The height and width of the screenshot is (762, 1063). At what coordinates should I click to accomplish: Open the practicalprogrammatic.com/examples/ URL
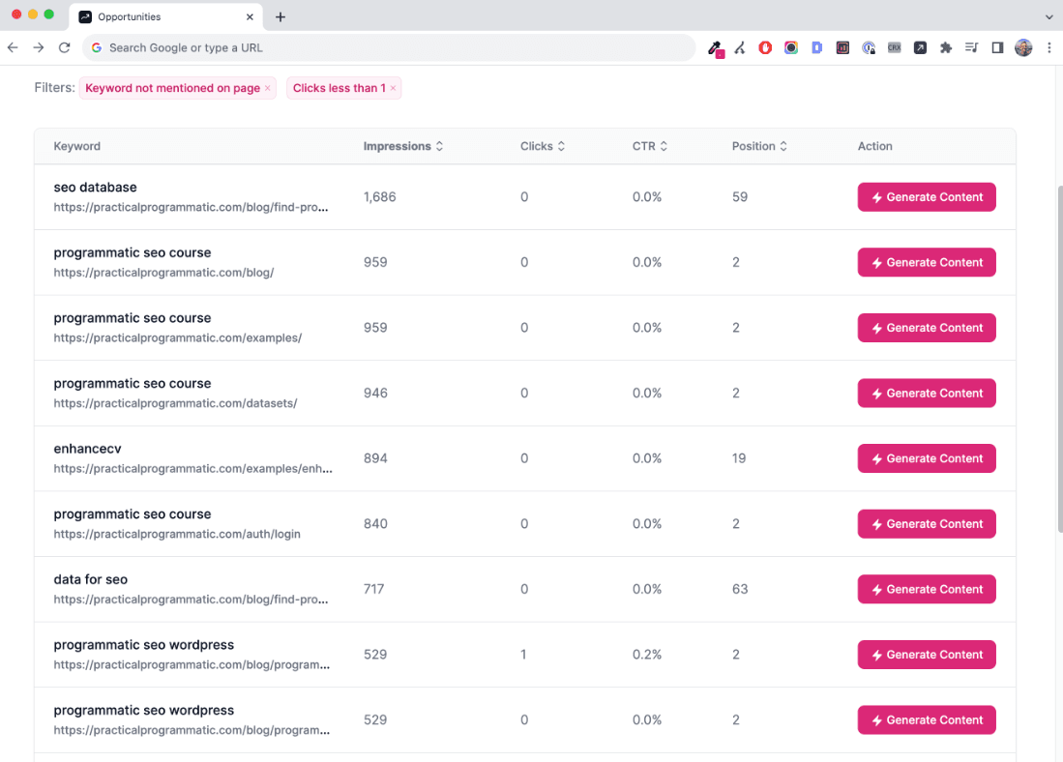178,337
